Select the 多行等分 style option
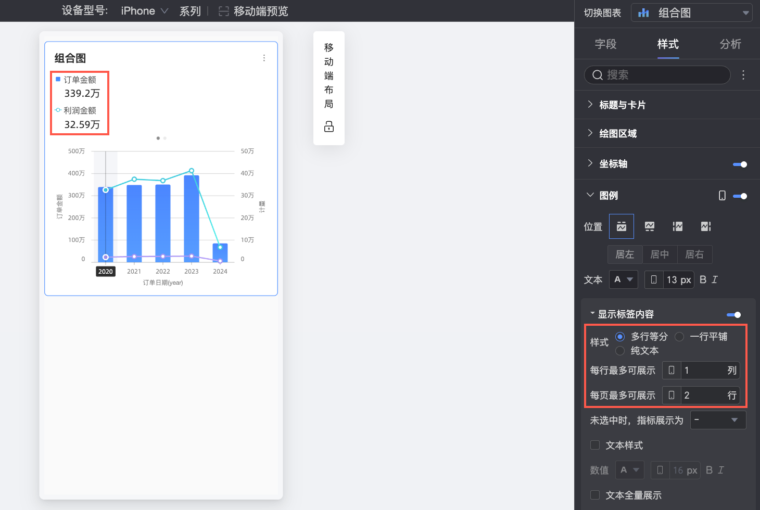Image resolution: width=760 pixels, height=510 pixels. pos(620,337)
